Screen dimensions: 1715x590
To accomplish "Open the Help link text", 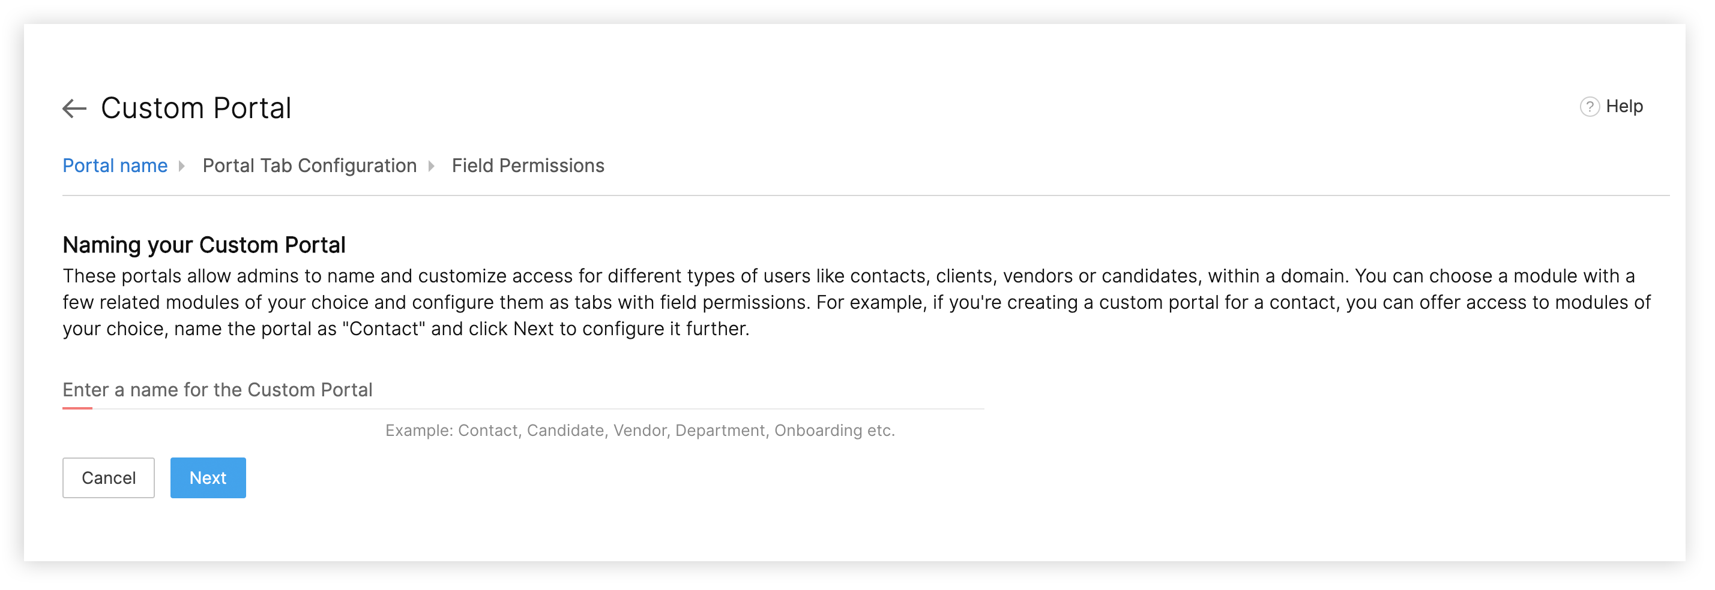I will click(1624, 106).
